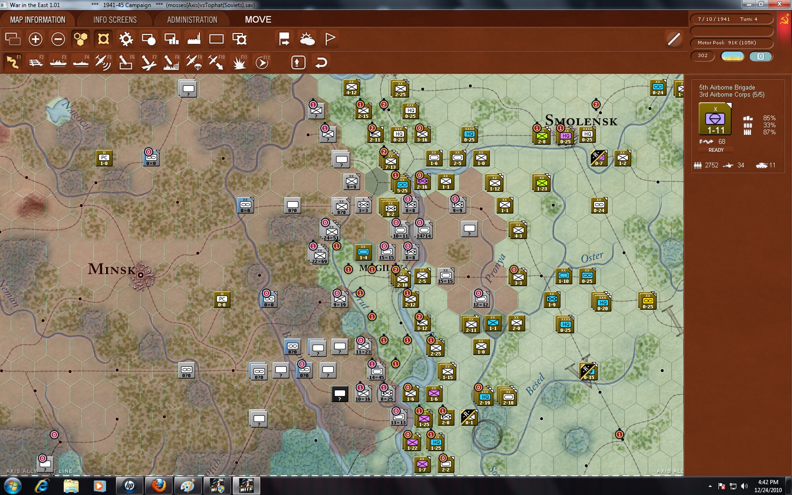Select the Air recon mode (F5) icon
This screenshot has width=792, height=495.
coord(103,62)
